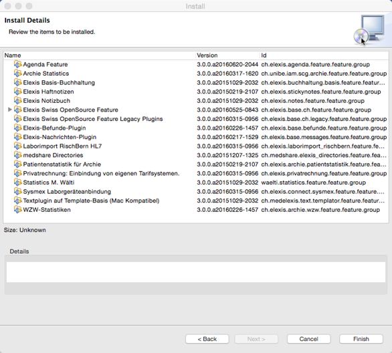Click id ch.unibe.iam.scg.archie.feature.feature.group
The width and height of the screenshot is (392, 353).
[x=324, y=74]
